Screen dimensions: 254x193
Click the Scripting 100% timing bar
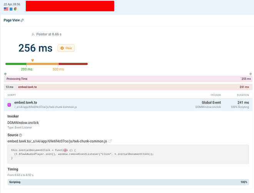[128, 182]
